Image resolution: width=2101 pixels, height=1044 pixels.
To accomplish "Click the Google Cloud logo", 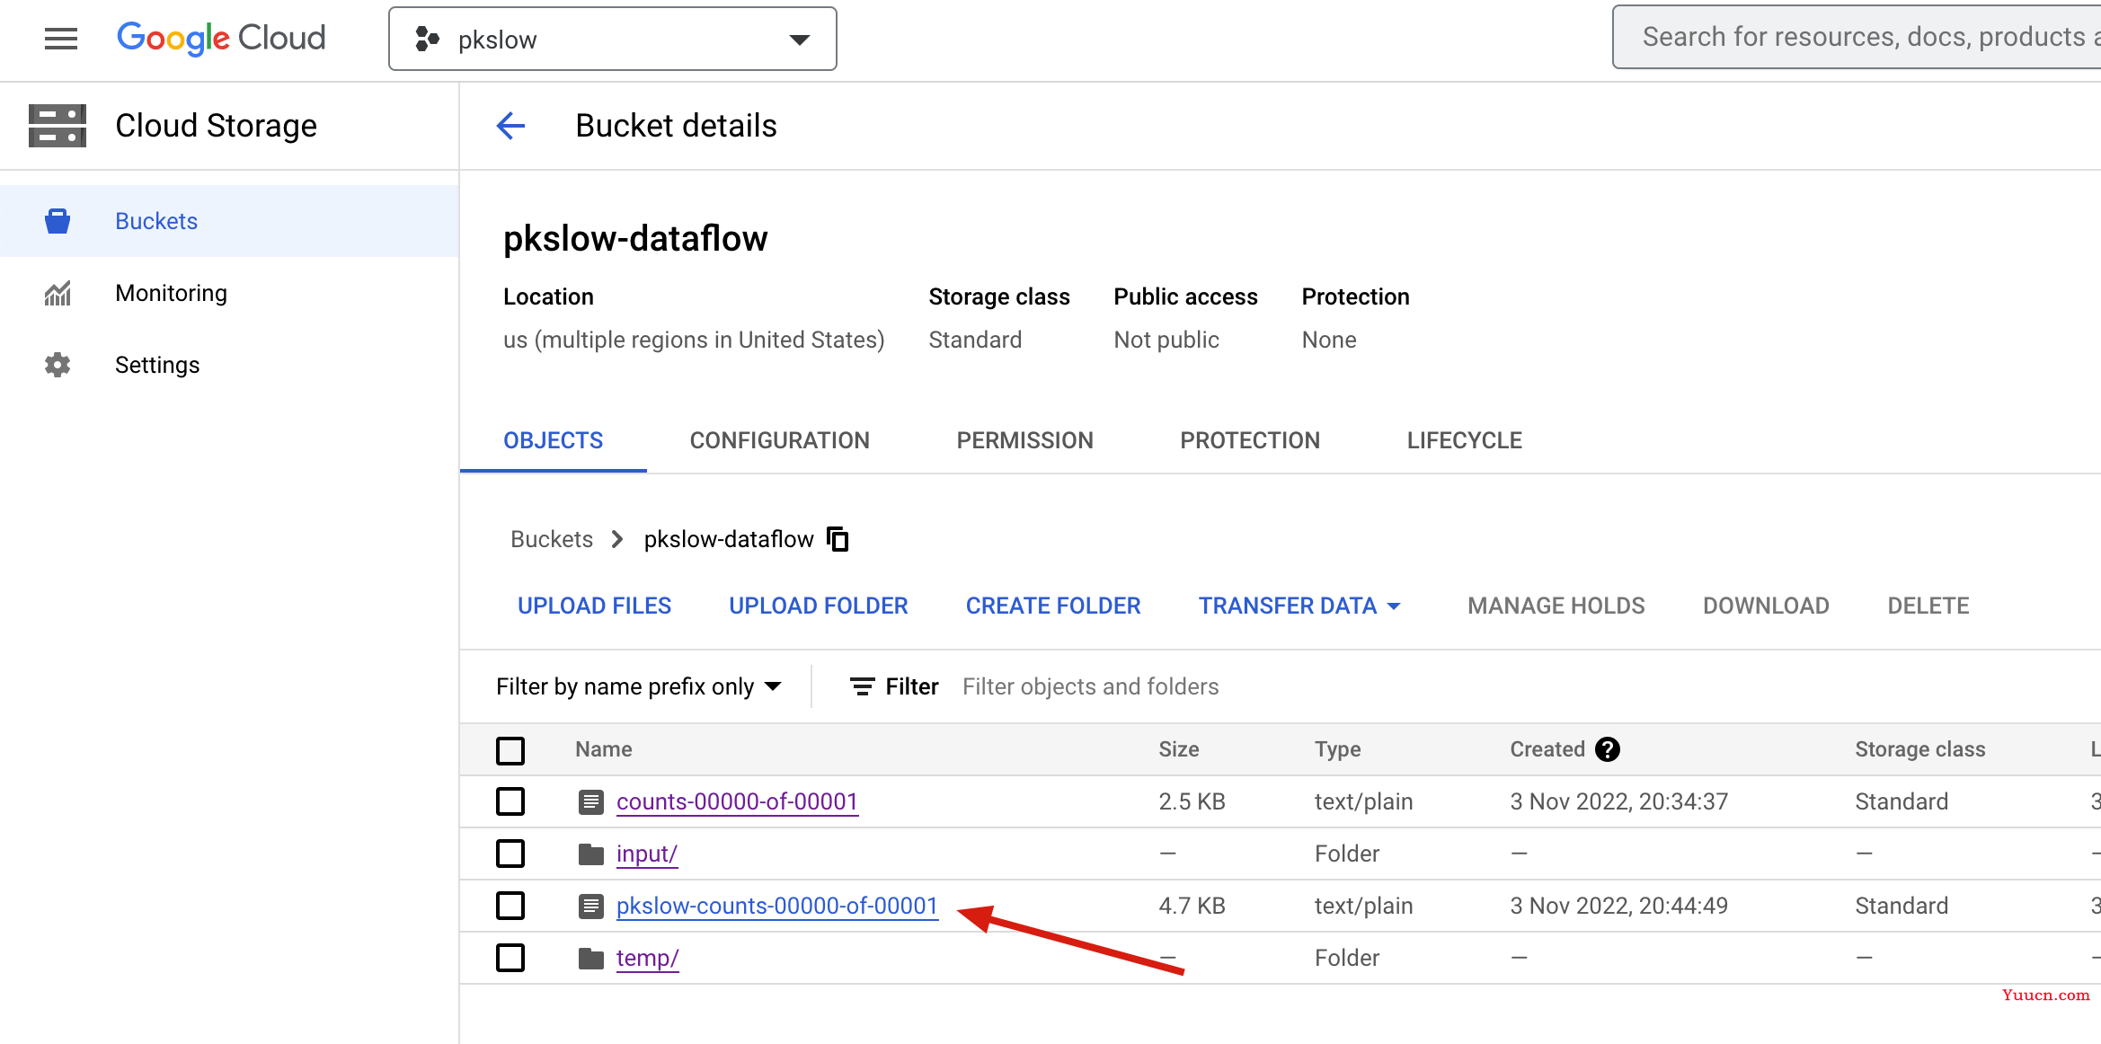I will point(221,38).
